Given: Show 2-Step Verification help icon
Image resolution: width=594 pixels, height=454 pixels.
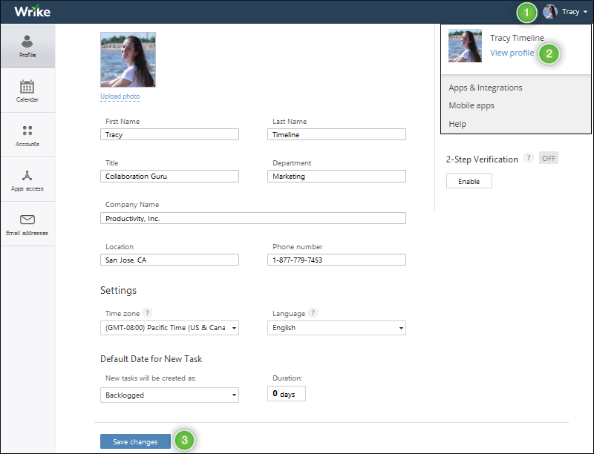Looking at the screenshot, I should [x=528, y=158].
